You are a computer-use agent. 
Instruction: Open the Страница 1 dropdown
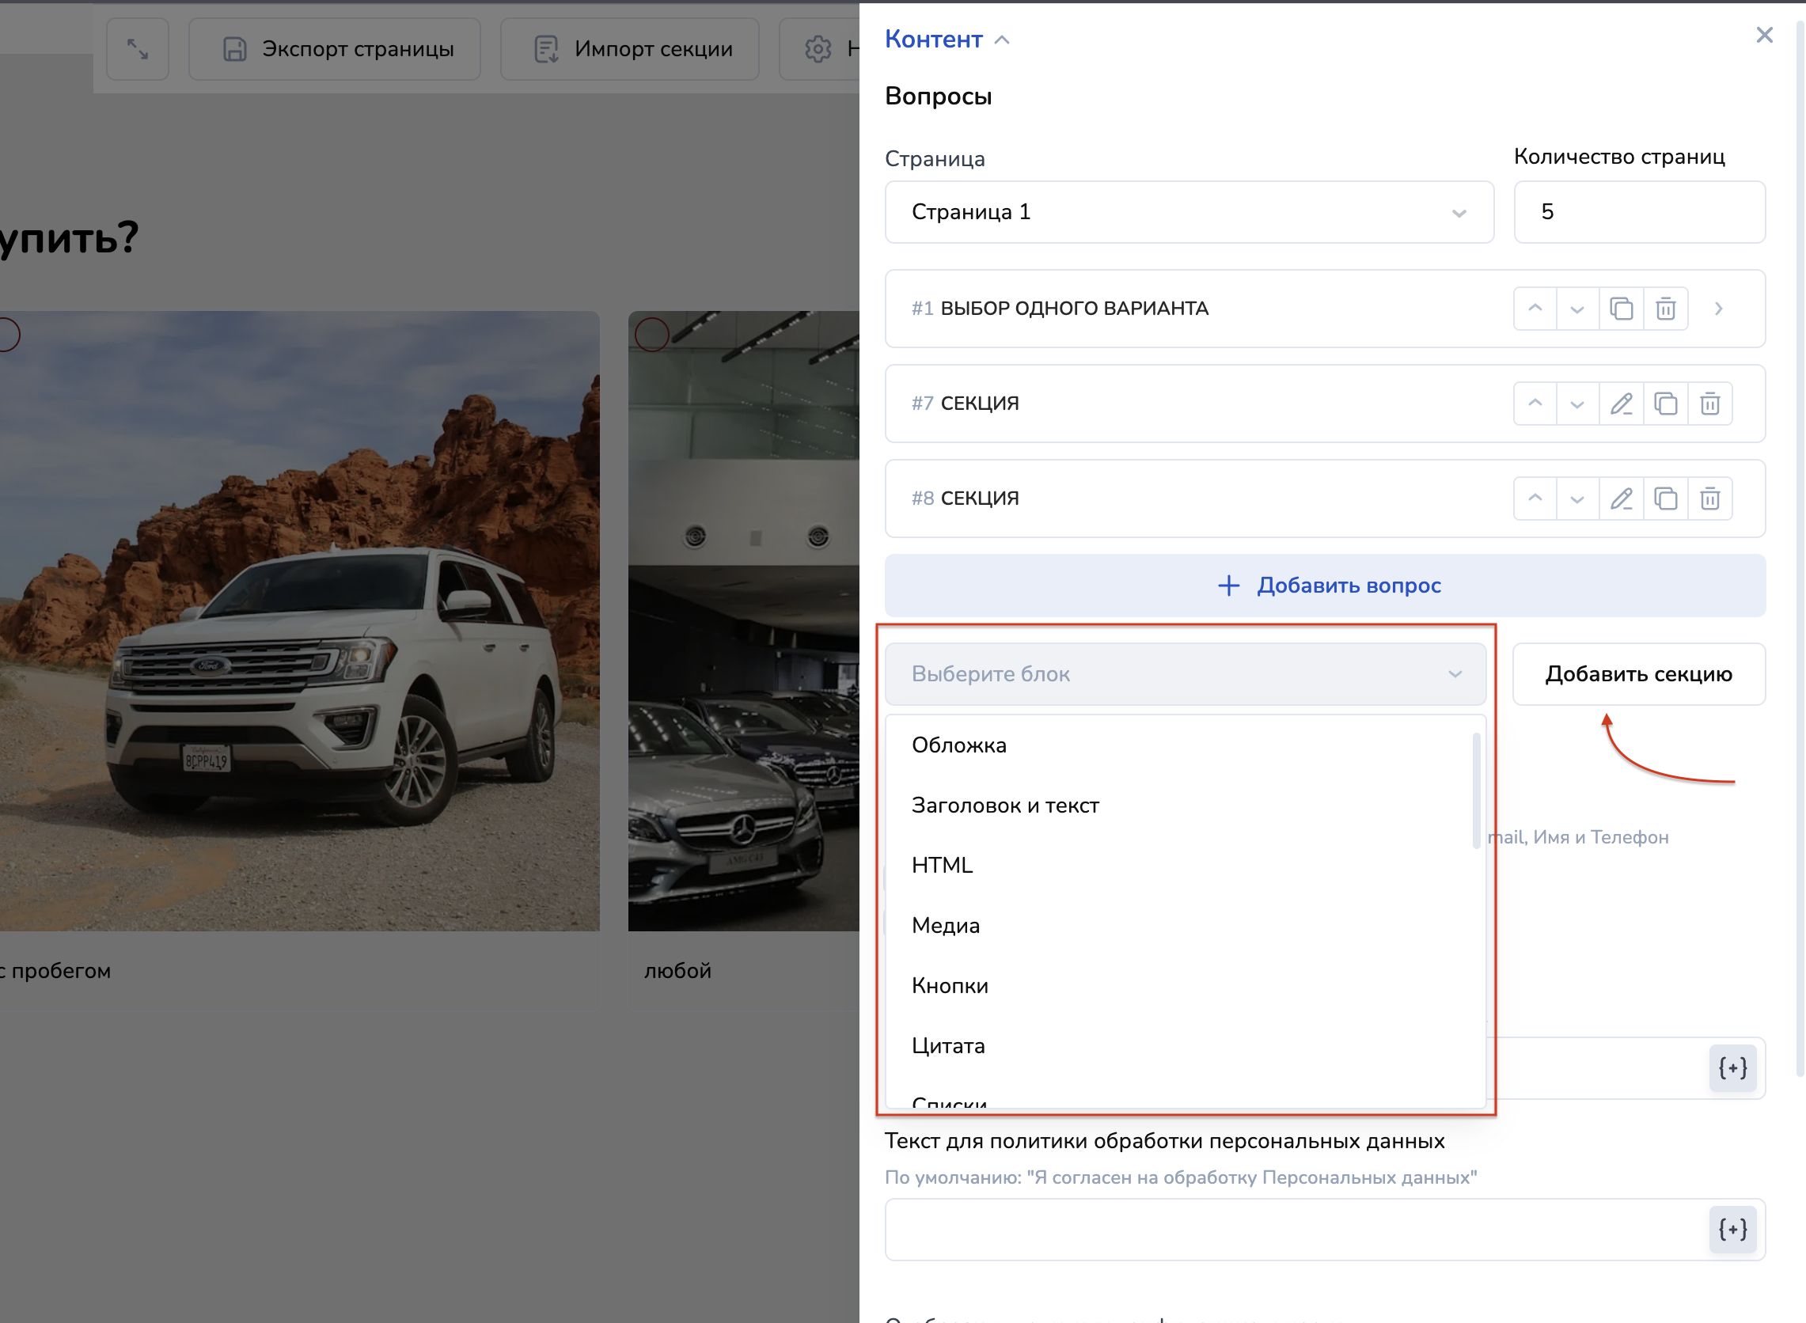[1189, 212]
